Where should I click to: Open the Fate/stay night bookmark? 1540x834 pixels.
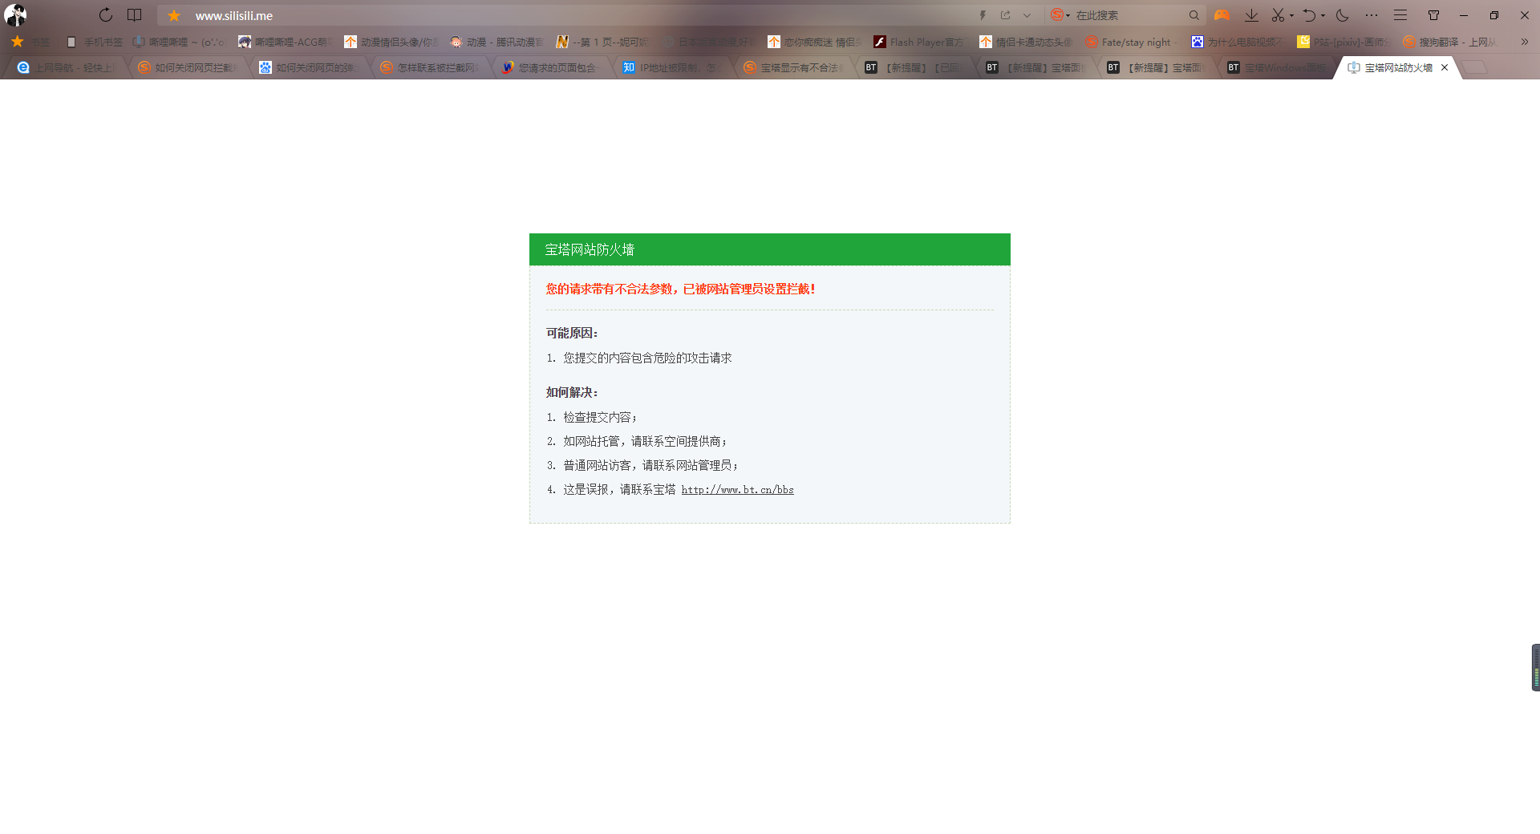(1132, 42)
